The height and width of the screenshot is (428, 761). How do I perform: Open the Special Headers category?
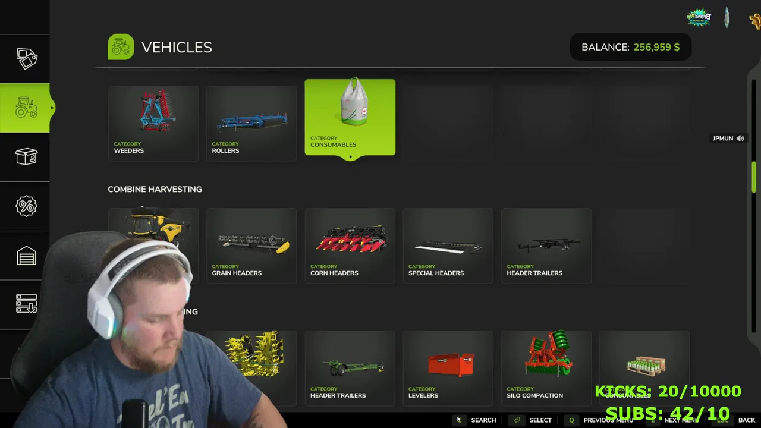pos(448,246)
